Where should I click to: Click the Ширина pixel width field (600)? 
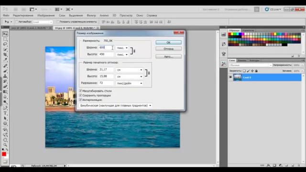point(106,48)
